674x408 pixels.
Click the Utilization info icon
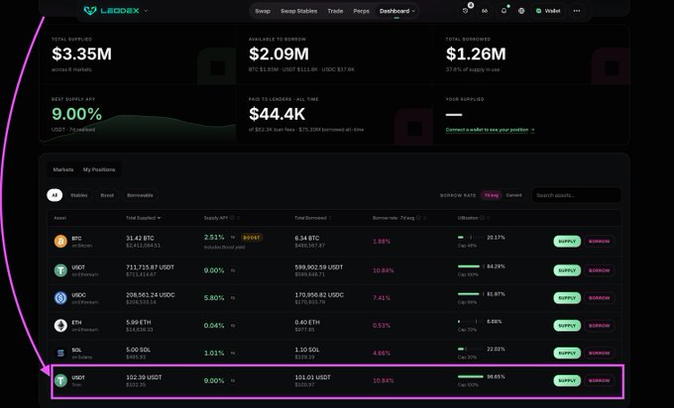(x=482, y=218)
